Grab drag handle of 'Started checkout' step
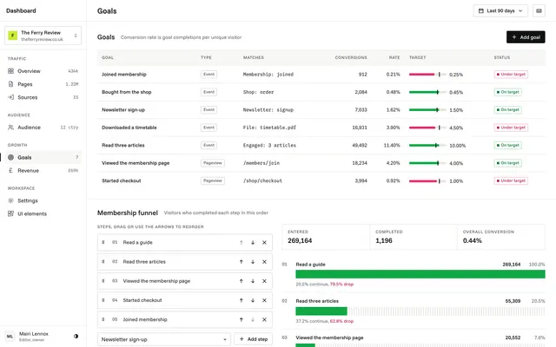The height and width of the screenshot is (347, 556). [103, 300]
